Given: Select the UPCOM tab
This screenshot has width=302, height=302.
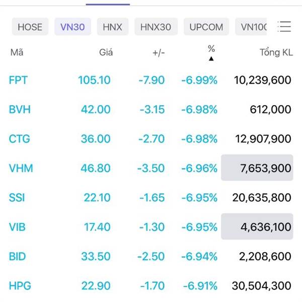Looking at the screenshot, I should [206, 27].
